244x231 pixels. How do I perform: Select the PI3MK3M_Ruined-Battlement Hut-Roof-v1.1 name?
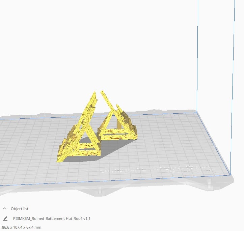click(51, 219)
